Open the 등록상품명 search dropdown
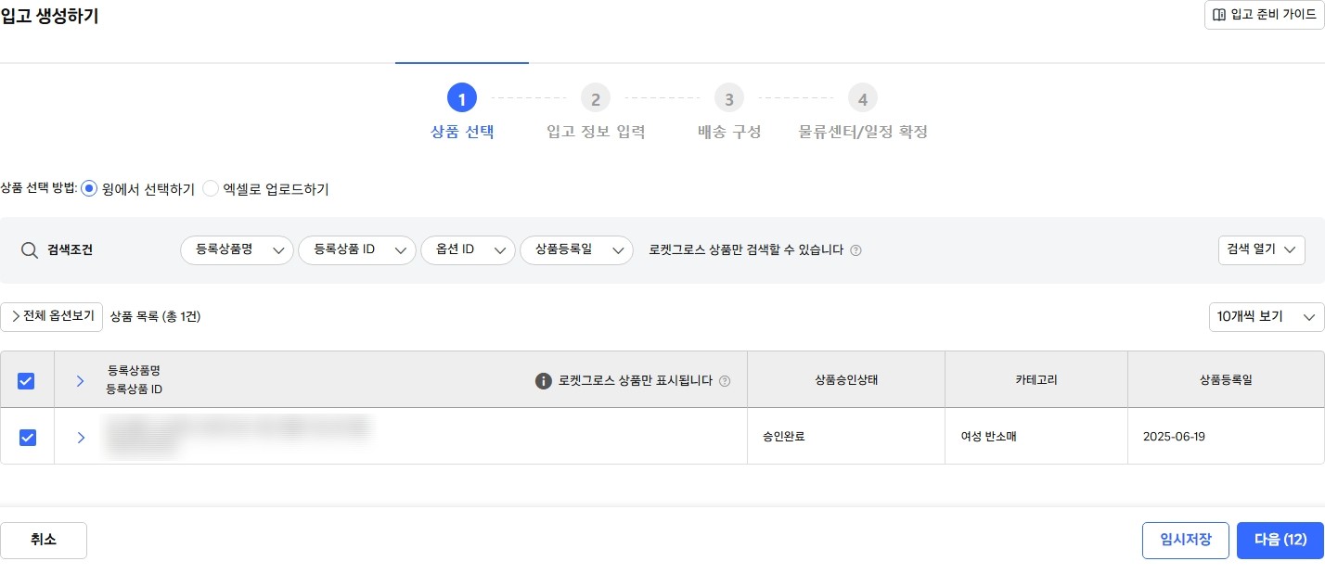 point(237,250)
